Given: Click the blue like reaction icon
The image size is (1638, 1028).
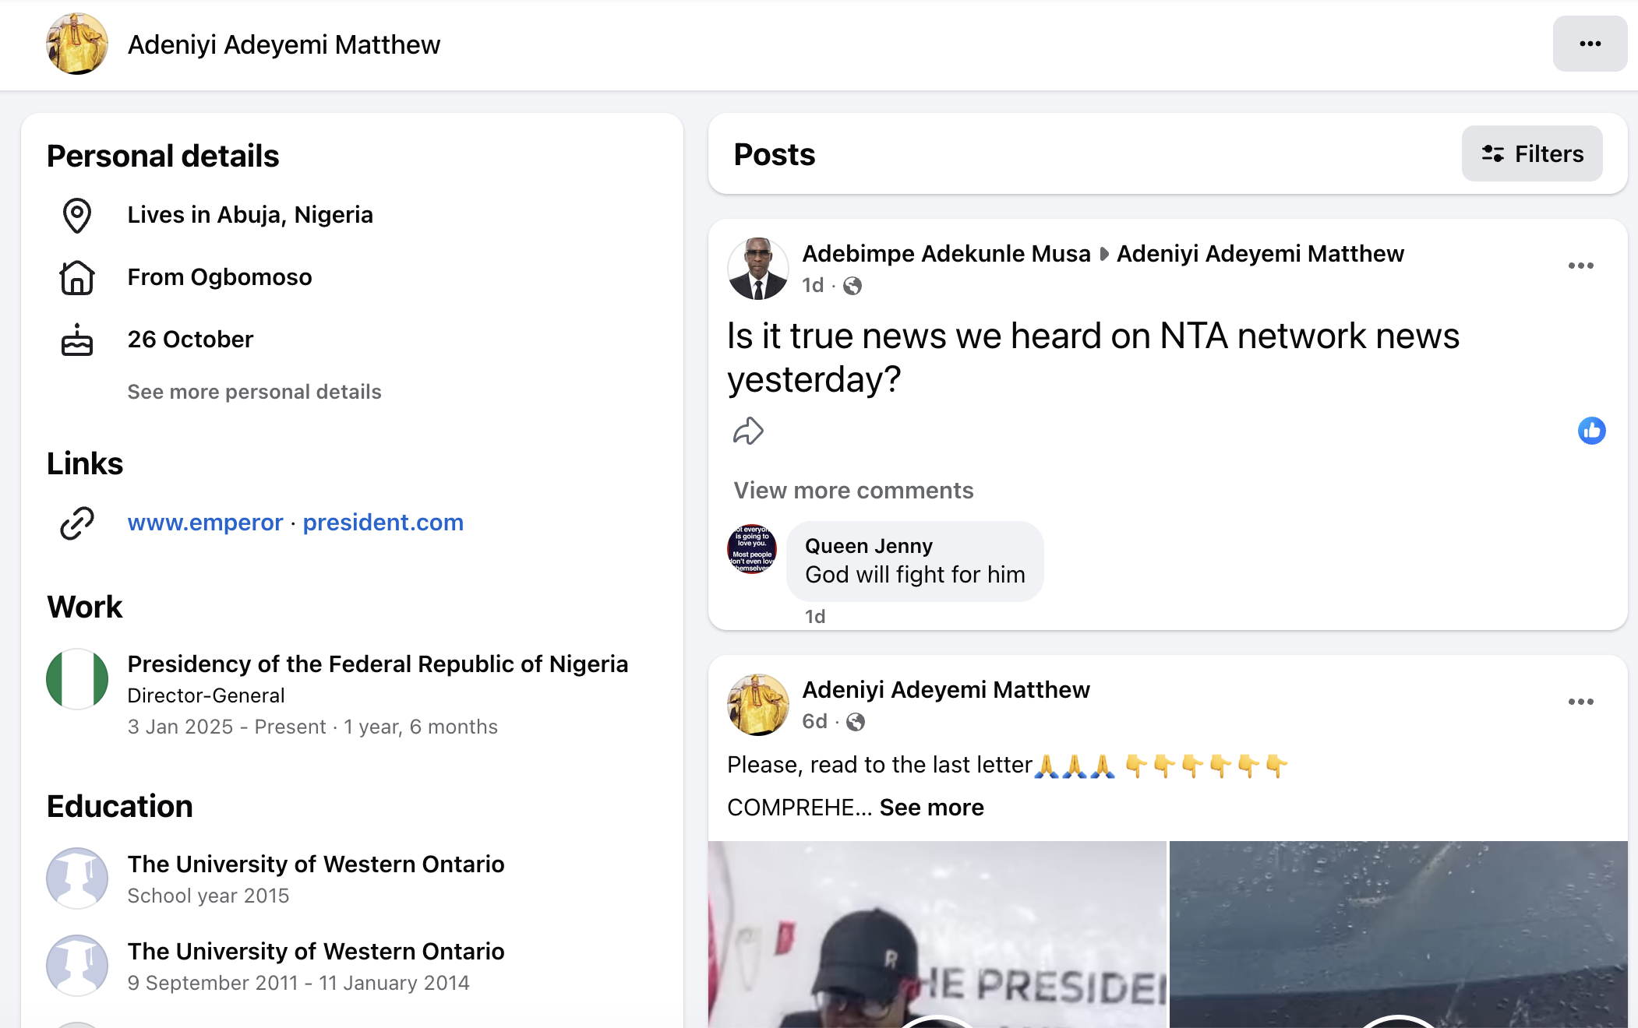Looking at the screenshot, I should 1591,431.
